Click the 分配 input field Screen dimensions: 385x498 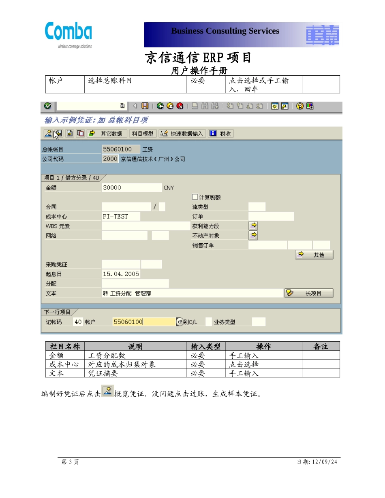click(135, 283)
